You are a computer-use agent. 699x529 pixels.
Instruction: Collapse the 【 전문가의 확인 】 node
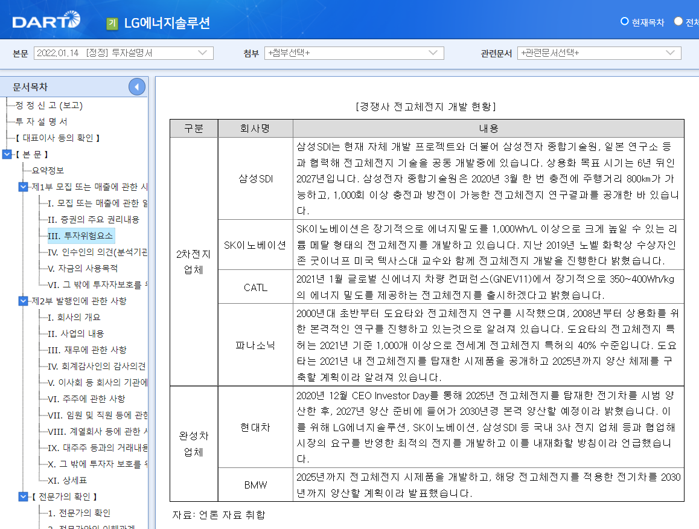22,496
